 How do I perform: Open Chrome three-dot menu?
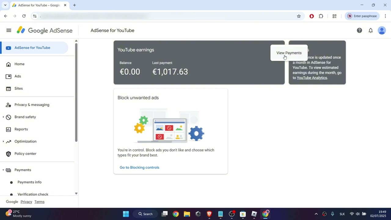point(386,16)
